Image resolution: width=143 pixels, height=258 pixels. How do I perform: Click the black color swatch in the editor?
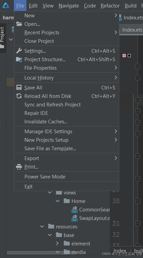(129, 56)
